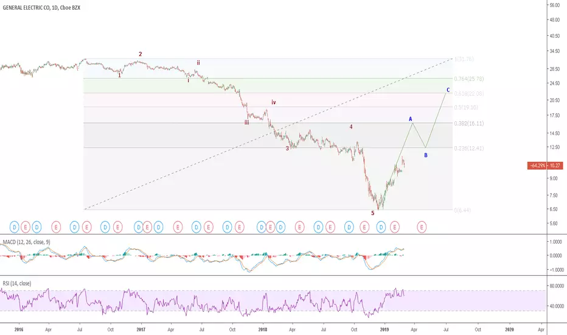This screenshot has width=567, height=335.
Task: Click the 14.50 price axis label
Action: [x=555, y=133]
